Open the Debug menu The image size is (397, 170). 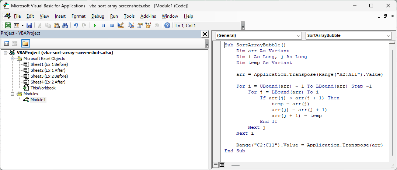(x=98, y=16)
